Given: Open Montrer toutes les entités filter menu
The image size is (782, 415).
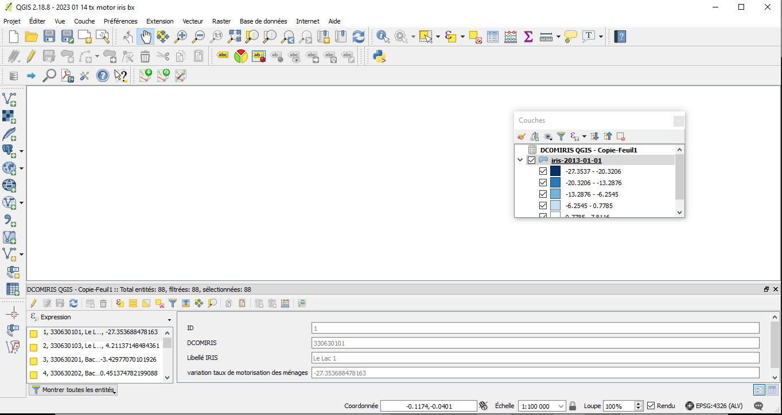Looking at the screenshot, I should [x=73, y=390].
